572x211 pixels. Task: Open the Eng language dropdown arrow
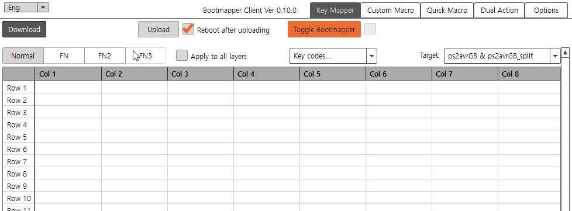pyautogui.click(x=43, y=7)
